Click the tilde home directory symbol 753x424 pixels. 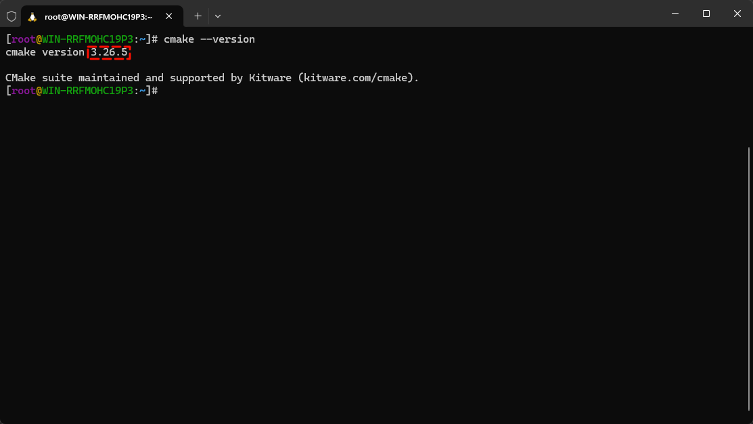pyautogui.click(x=142, y=39)
